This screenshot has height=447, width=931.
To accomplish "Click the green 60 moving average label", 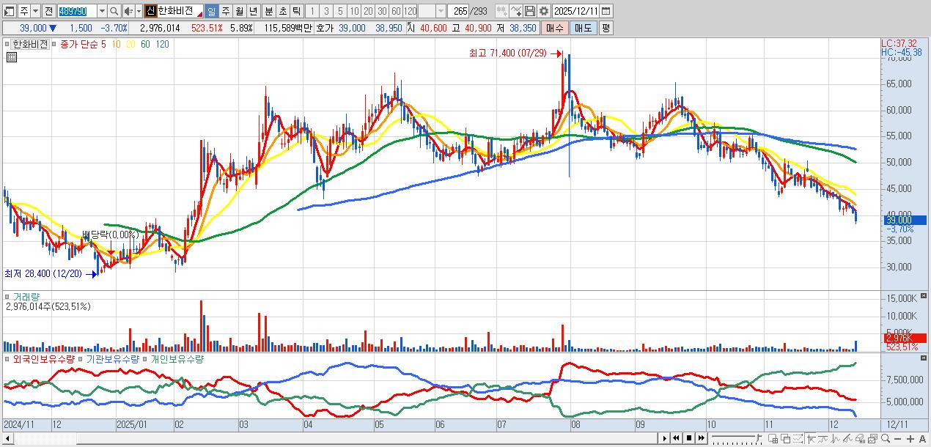I will (145, 44).
